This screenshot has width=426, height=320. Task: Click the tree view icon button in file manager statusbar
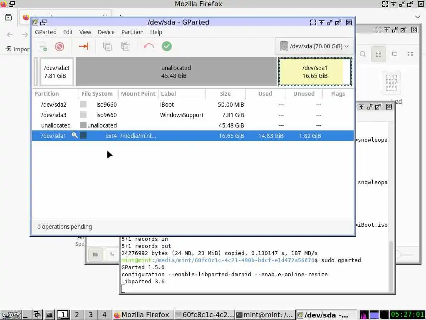point(112,255)
